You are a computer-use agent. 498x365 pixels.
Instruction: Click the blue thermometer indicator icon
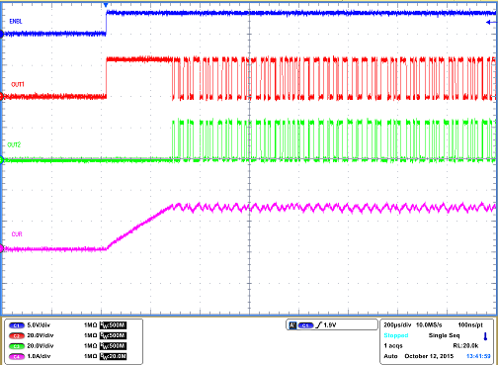point(485,336)
